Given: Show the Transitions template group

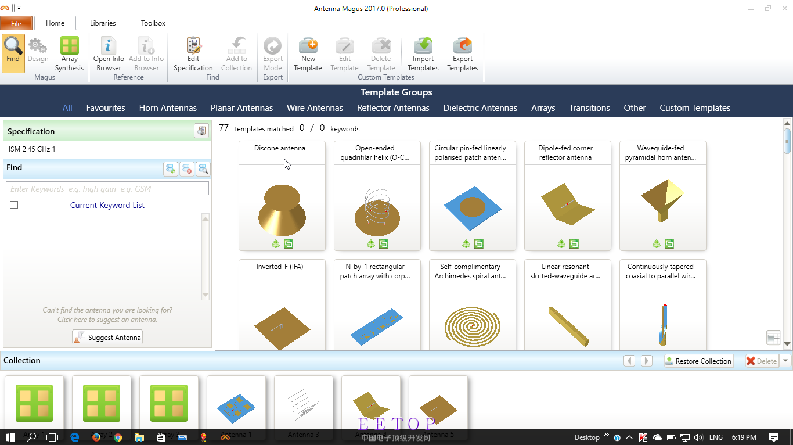Looking at the screenshot, I should (x=589, y=108).
